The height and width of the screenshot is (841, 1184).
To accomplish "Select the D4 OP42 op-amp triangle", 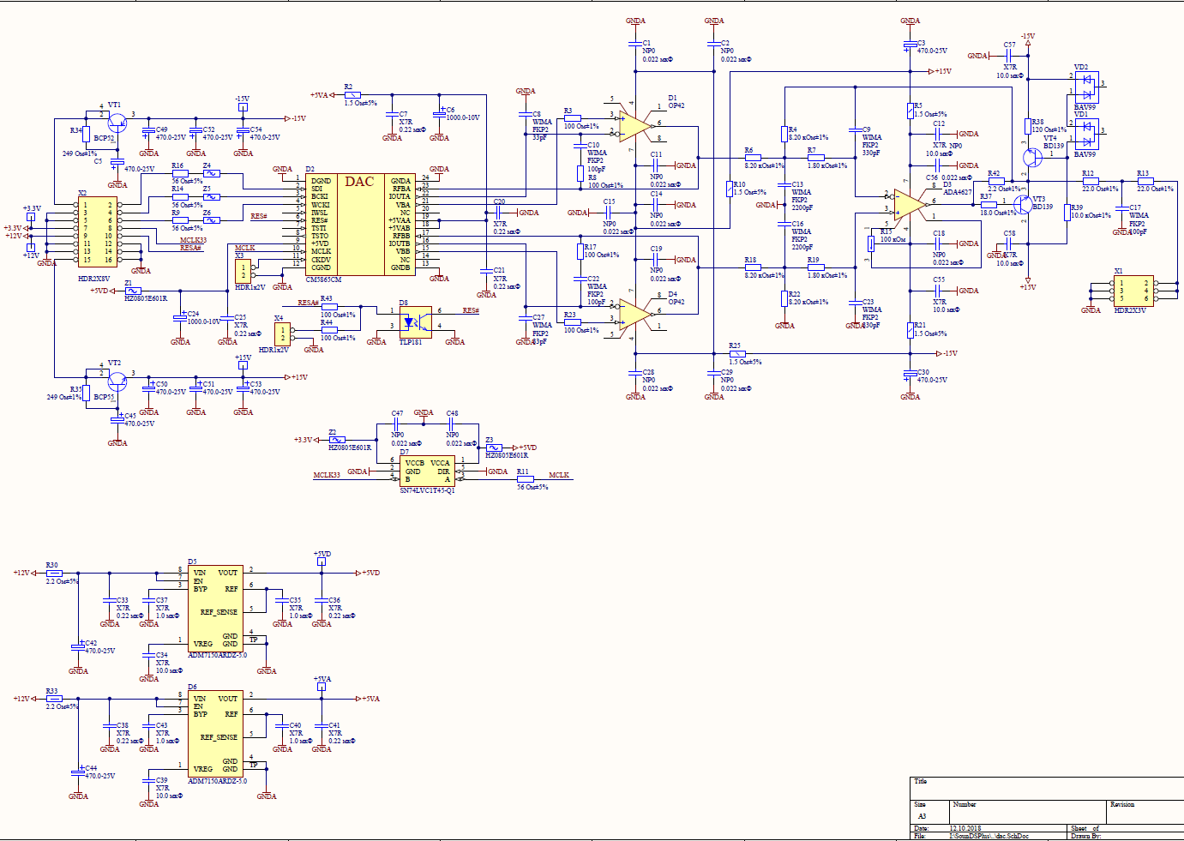I will click(x=634, y=315).
